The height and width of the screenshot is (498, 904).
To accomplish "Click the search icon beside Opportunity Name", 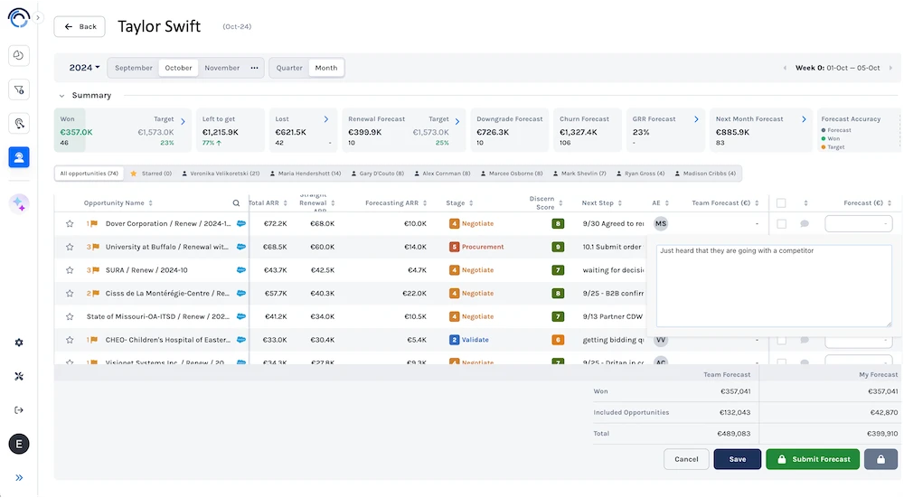I will coord(237,203).
